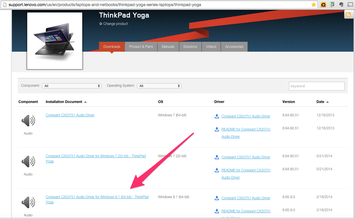Click download icon for 2/18/2014 README
This screenshot has height=219, width=355.
(217, 211)
